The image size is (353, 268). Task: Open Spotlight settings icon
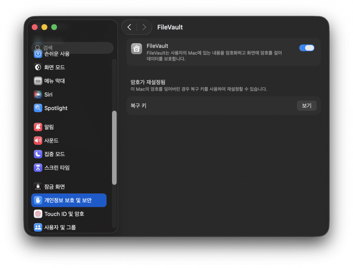coord(38,108)
